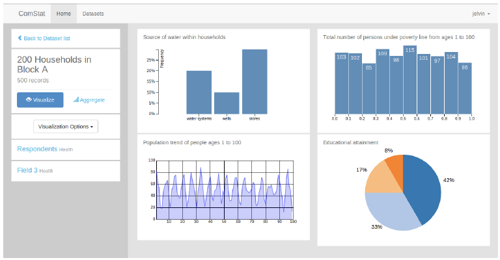Viewport: 500px width, 260px height.
Task: Open the Respondents field link
Action: [37, 149]
